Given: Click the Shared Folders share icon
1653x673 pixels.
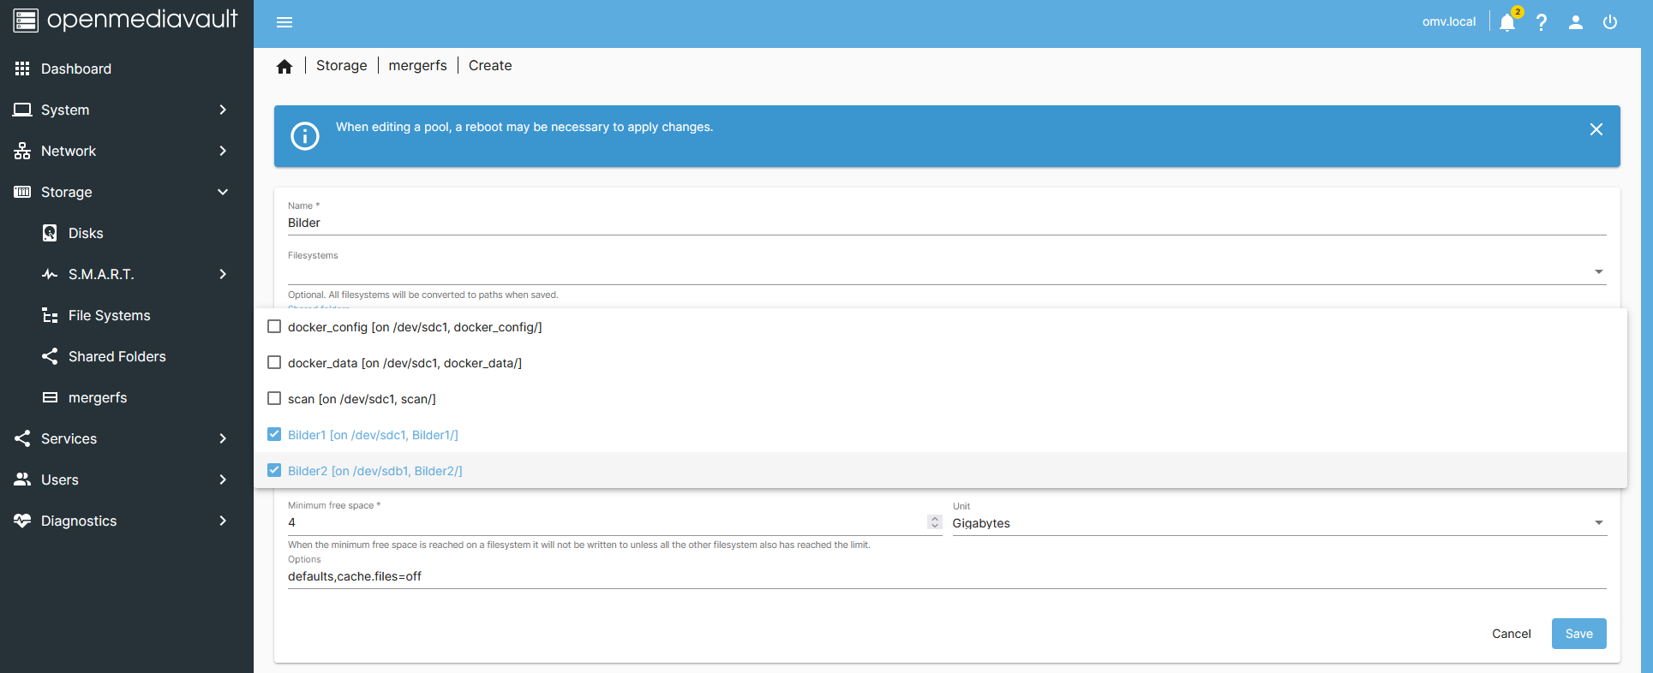Looking at the screenshot, I should (x=50, y=356).
